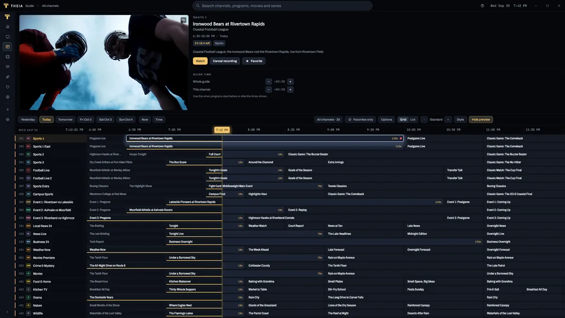565x318 pixels.
Task: Increase guide density above Standard
Action: click(x=448, y=120)
